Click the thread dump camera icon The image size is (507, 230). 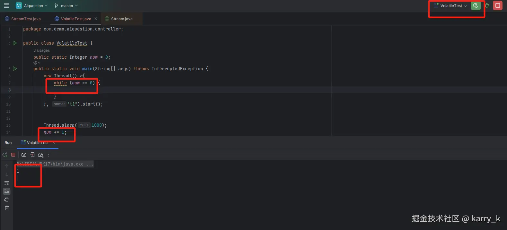[x=24, y=155]
